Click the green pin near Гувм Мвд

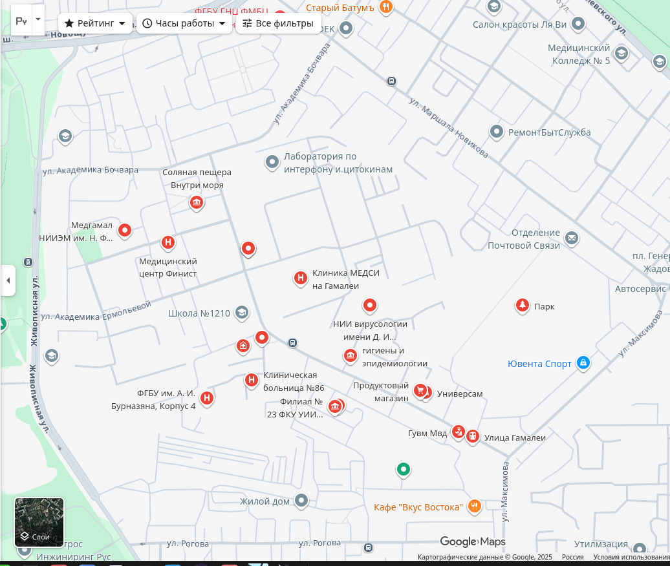(403, 470)
